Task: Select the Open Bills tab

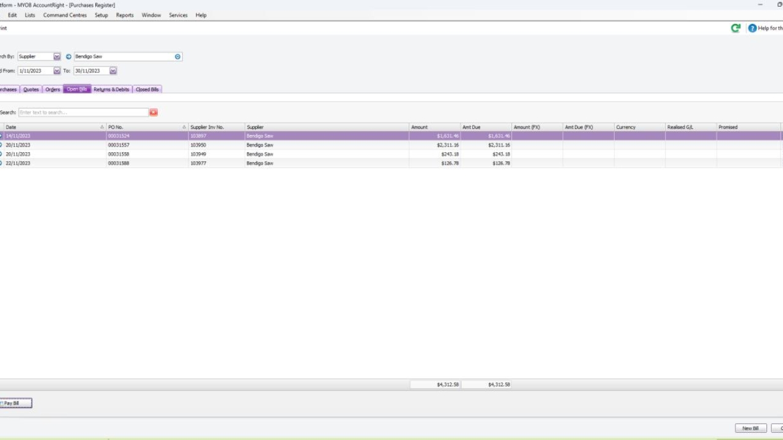Action: (x=77, y=89)
